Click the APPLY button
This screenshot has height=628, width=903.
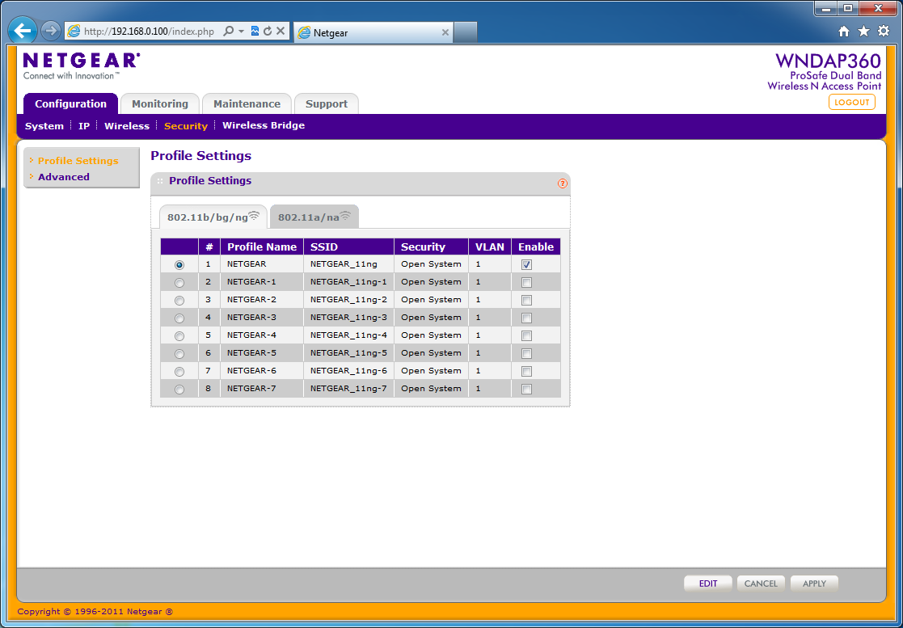click(814, 583)
